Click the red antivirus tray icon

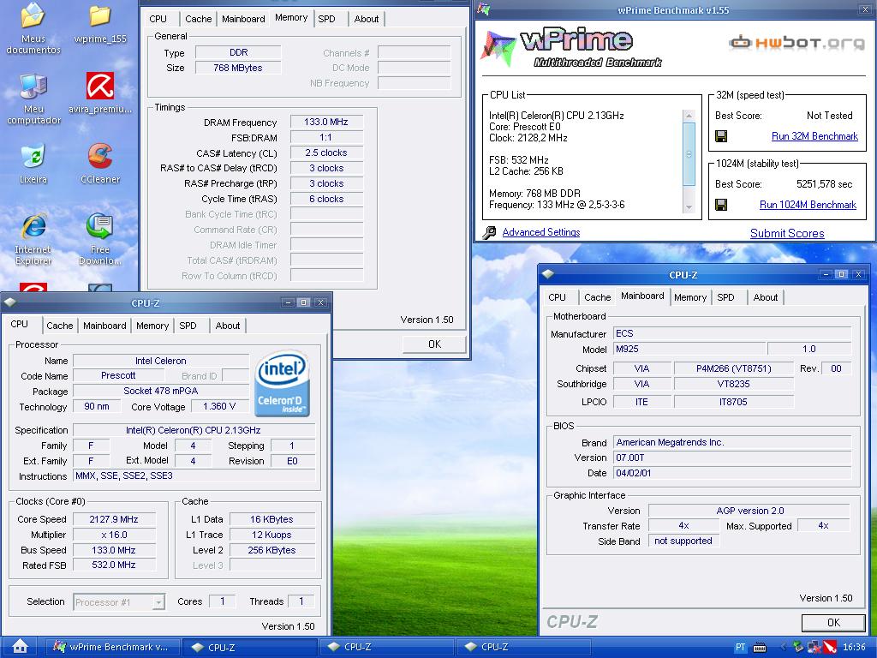click(829, 648)
